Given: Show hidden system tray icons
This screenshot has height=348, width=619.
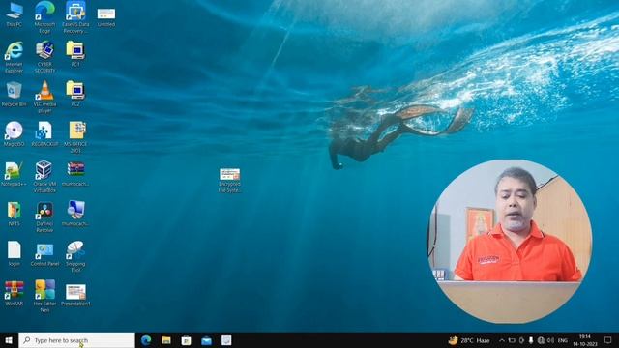Looking at the screenshot, I should [x=502, y=340].
